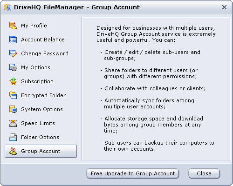Click the Folder Options printer-style icon

13,137
